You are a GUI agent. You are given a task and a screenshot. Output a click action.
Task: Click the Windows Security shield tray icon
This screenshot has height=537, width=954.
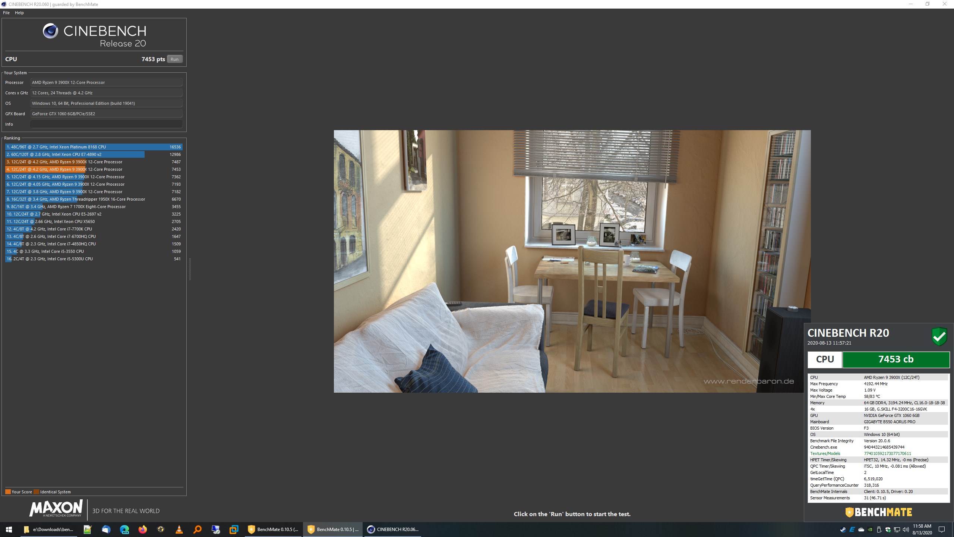(888, 530)
